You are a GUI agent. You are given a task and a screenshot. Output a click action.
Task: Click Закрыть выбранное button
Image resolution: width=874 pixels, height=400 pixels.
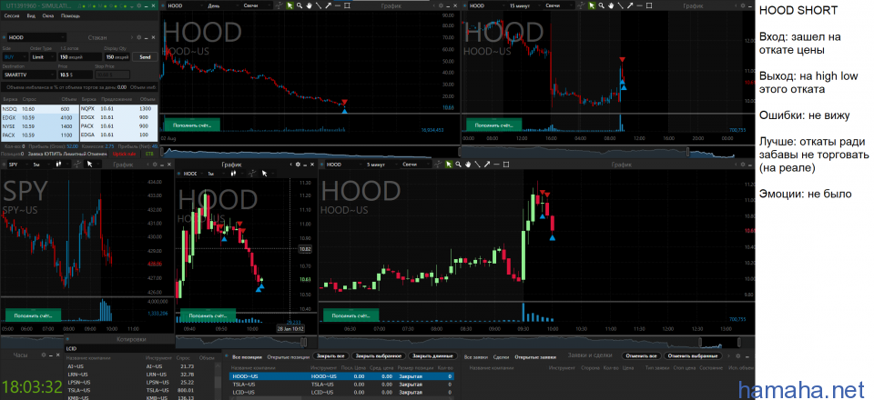[377, 356]
